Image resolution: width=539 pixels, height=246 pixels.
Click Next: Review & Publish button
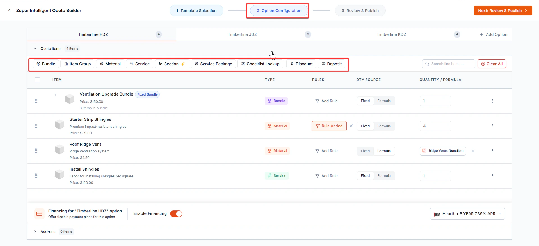[503, 11]
